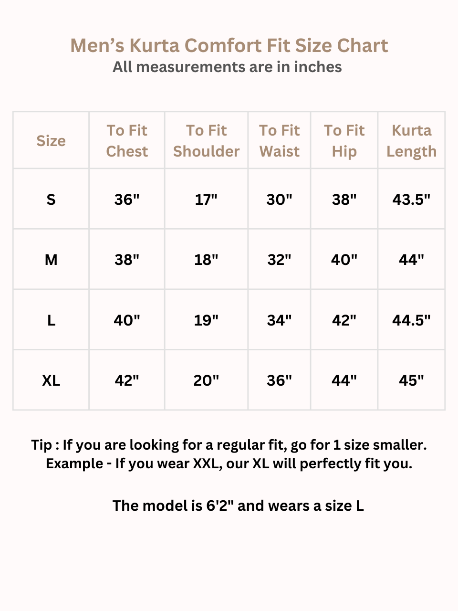Click the 36" chest value for size S
458x611 pixels.
(127, 200)
